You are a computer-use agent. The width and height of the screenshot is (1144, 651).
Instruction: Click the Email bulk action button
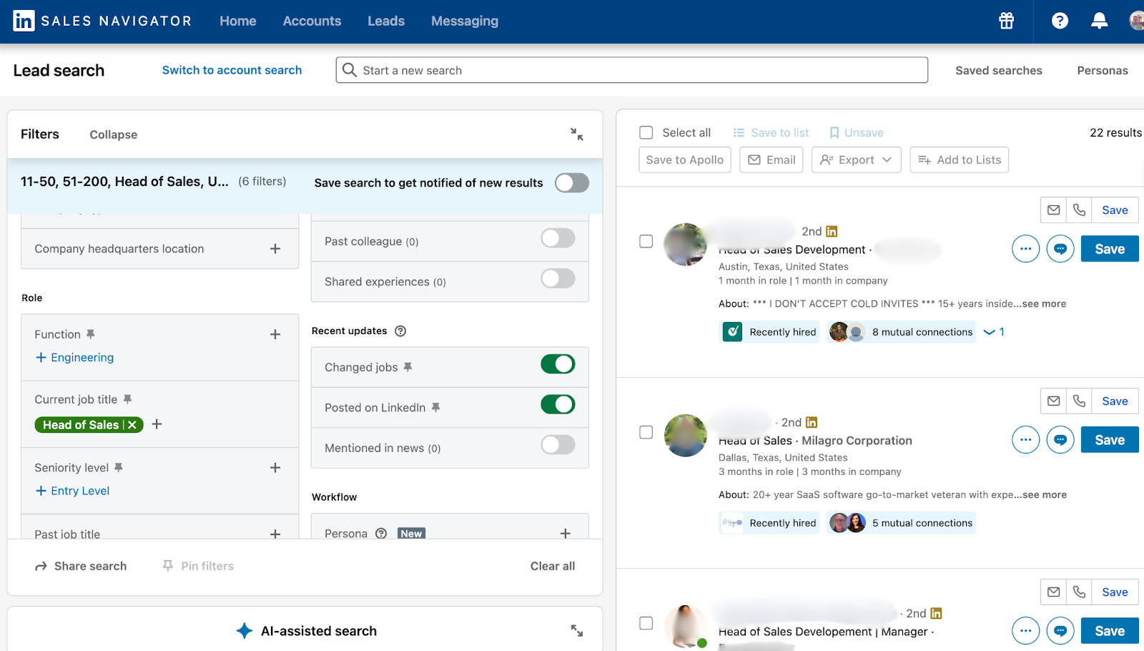pos(771,160)
